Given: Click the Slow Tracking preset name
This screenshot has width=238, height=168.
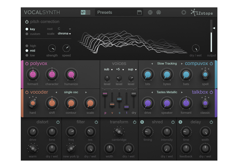Looking at the screenshot, I should tap(167, 64).
